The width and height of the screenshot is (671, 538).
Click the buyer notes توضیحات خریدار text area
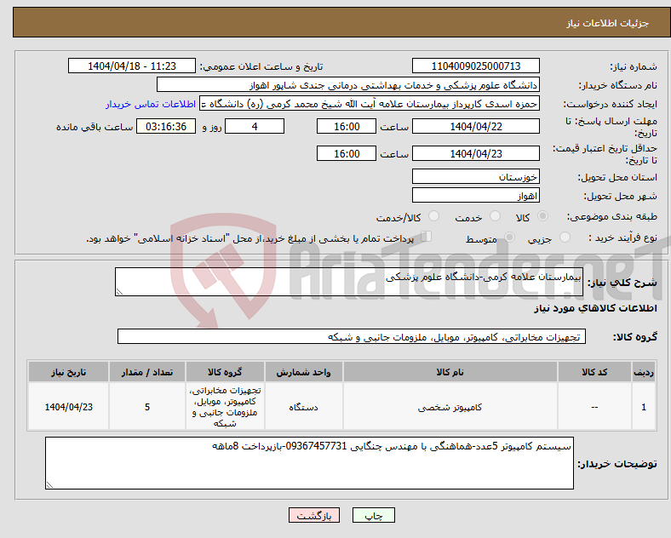(x=309, y=463)
